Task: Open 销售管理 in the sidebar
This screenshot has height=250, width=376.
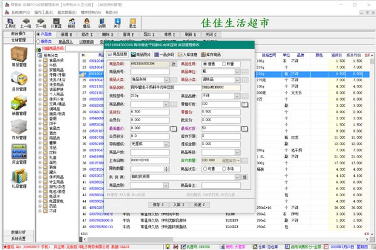Action: point(19,106)
